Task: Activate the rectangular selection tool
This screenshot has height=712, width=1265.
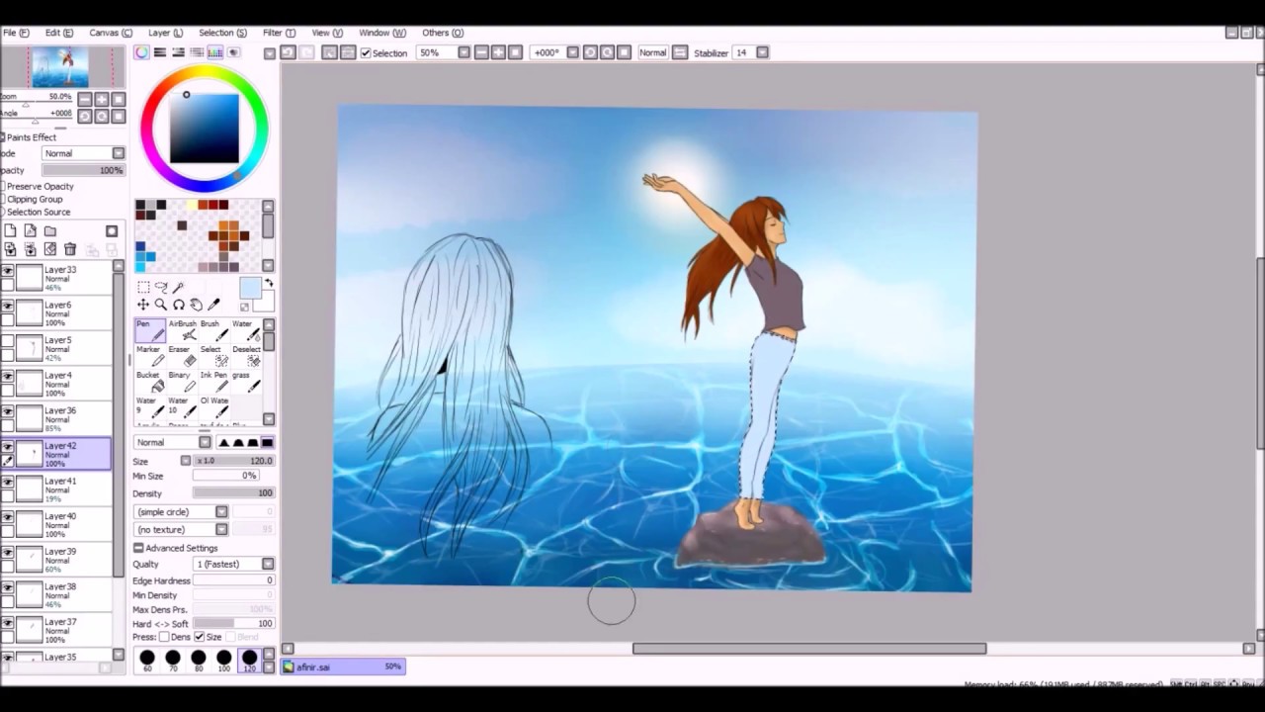Action: [x=143, y=288]
